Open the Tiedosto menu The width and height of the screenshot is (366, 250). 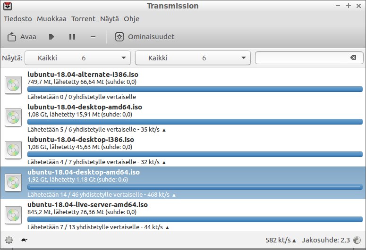coord(18,19)
